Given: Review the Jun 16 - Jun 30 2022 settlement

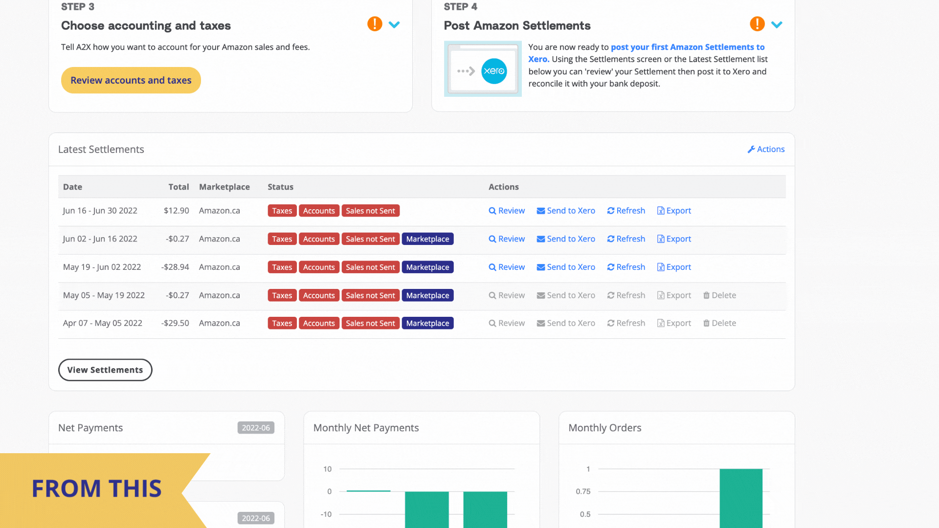Looking at the screenshot, I should click(x=507, y=211).
